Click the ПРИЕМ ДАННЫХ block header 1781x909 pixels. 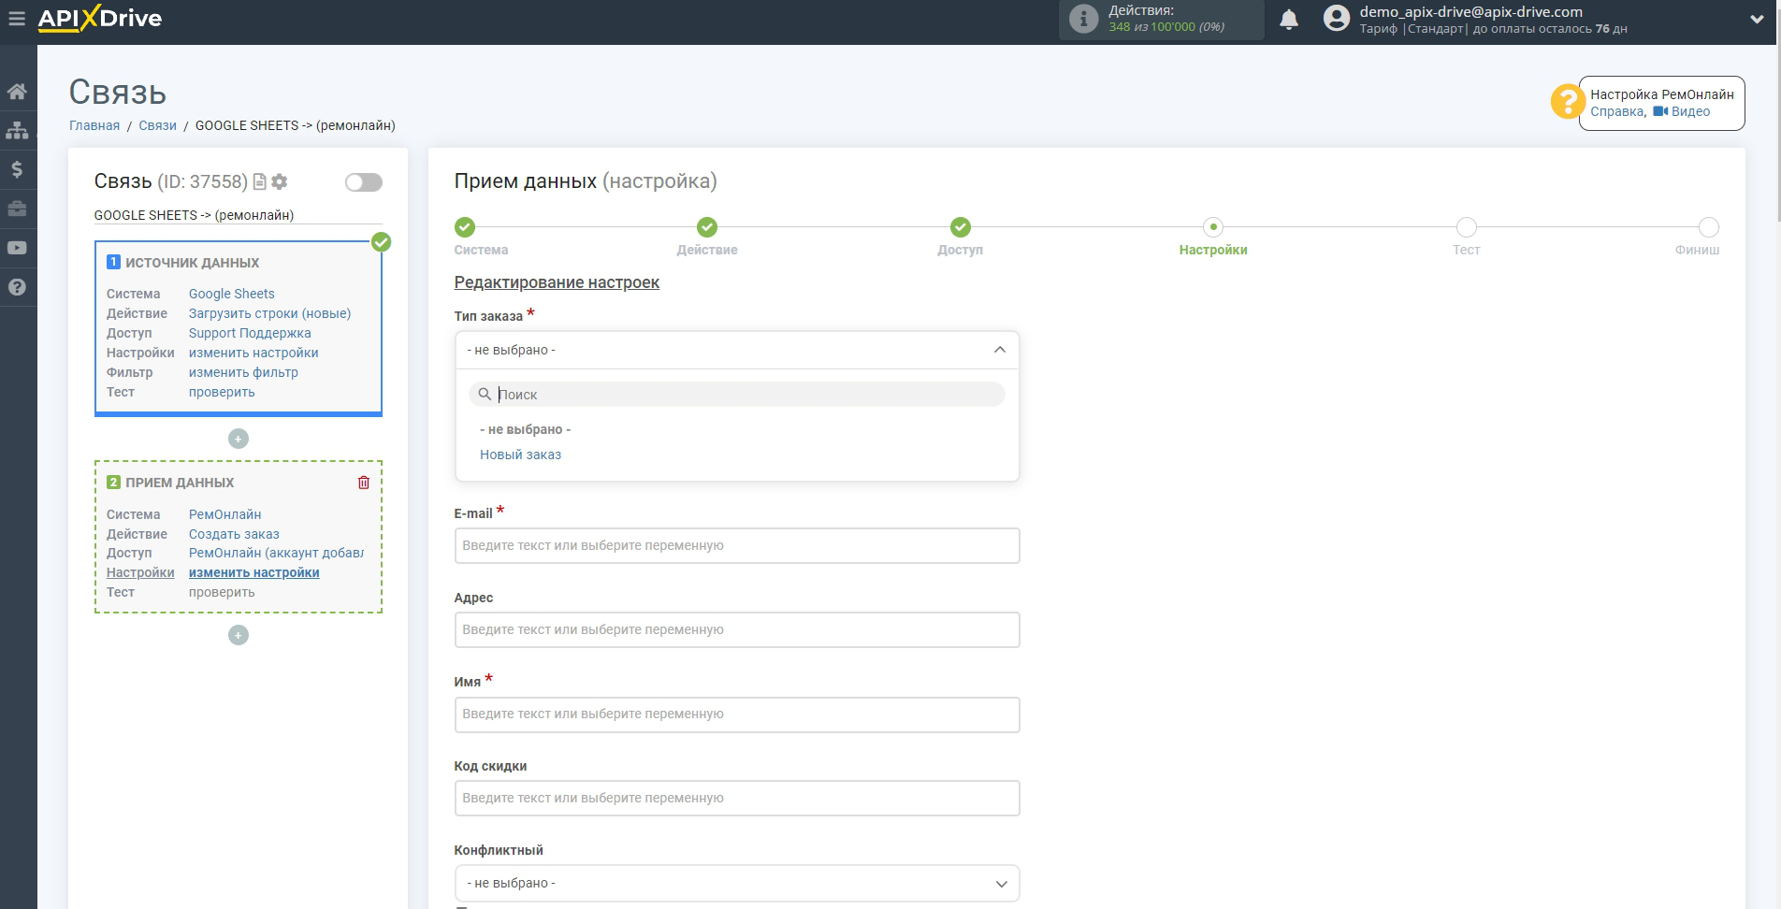tap(180, 483)
